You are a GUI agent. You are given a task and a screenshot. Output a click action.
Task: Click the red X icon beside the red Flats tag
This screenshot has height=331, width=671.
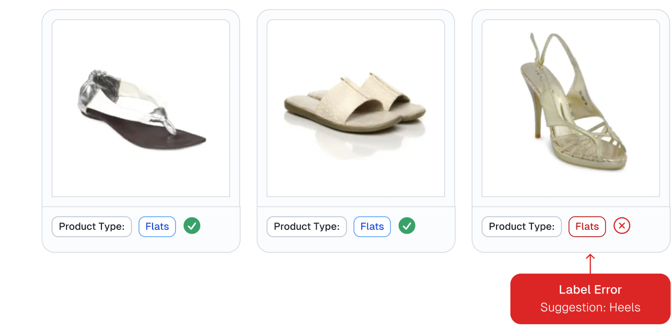tap(622, 226)
